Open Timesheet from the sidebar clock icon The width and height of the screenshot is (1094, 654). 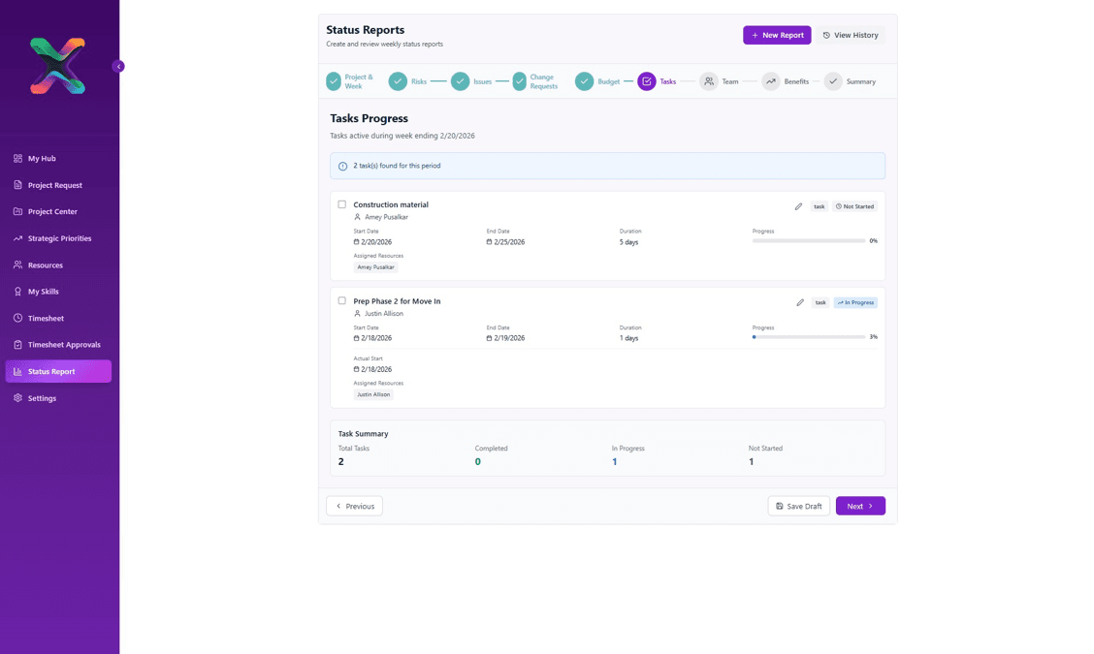click(x=16, y=318)
